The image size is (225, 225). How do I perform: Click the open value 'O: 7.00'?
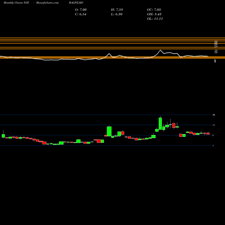pos(81,10)
